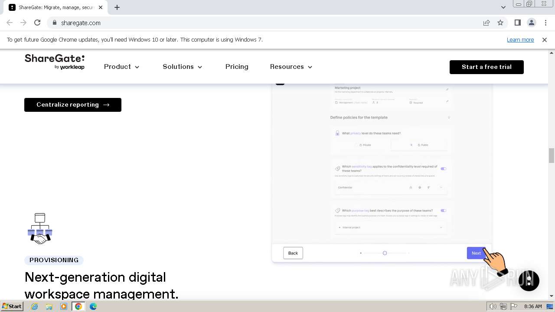Switch to Chrome in the taskbar
Viewport: 555px width, 312px height.
click(78, 306)
